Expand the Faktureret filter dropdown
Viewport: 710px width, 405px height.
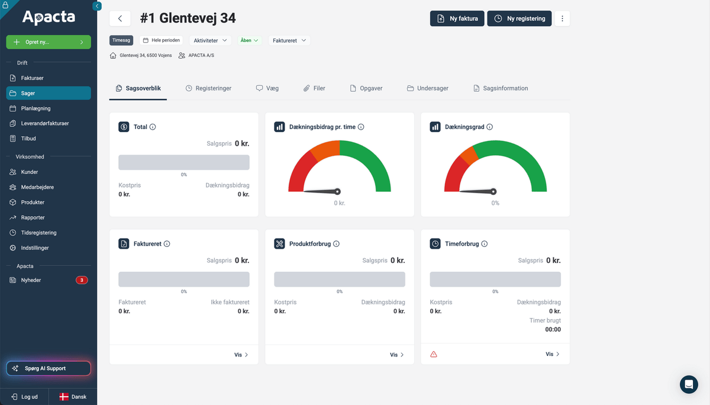pos(289,40)
